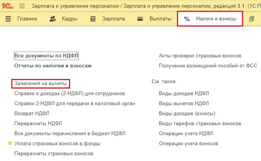Viewport: 261px width, 161px height.
Task: Open the sections list icon beside Главное
Action: point(8,19)
